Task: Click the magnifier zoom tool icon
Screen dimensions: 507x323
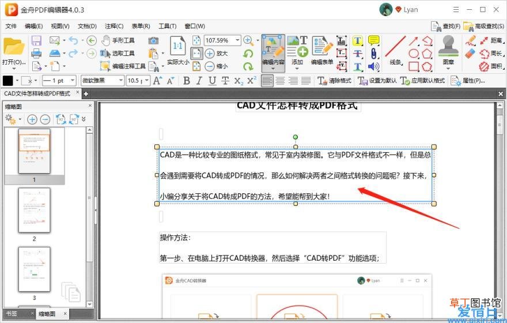Action: point(248,40)
